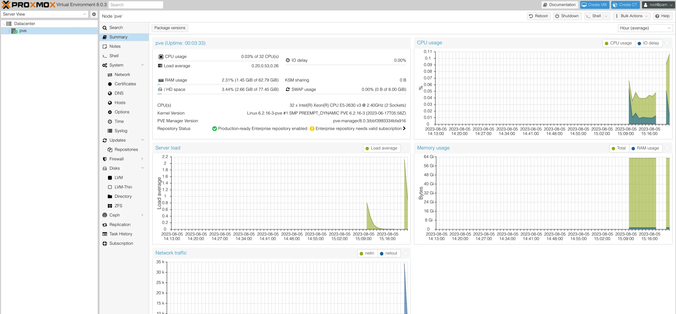Viewport: 676px width, 314px height.
Task: Toggle the netout legend series
Action: [x=389, y=253]
